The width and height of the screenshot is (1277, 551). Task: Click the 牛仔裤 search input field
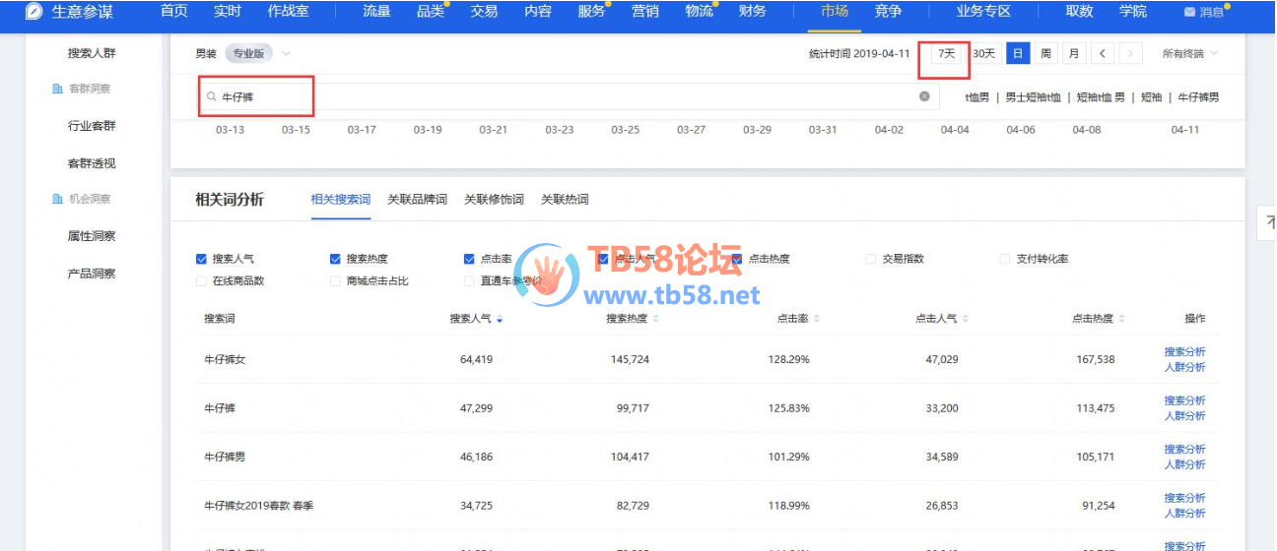pos(562,97)
